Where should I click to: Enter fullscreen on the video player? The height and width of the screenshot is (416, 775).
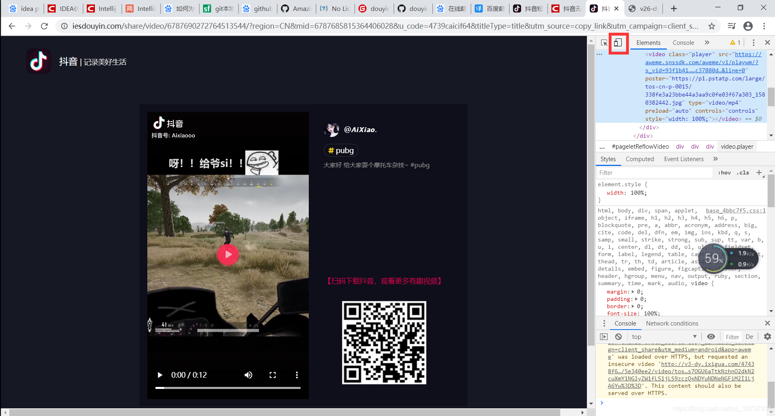(x=272, y=375)
